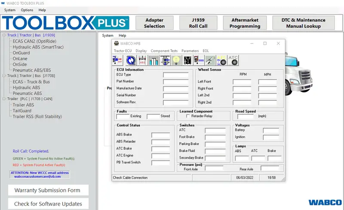344x210 pixels.
Task: Click the Front Axle pressure field
Action: click(x=214, y=168)
